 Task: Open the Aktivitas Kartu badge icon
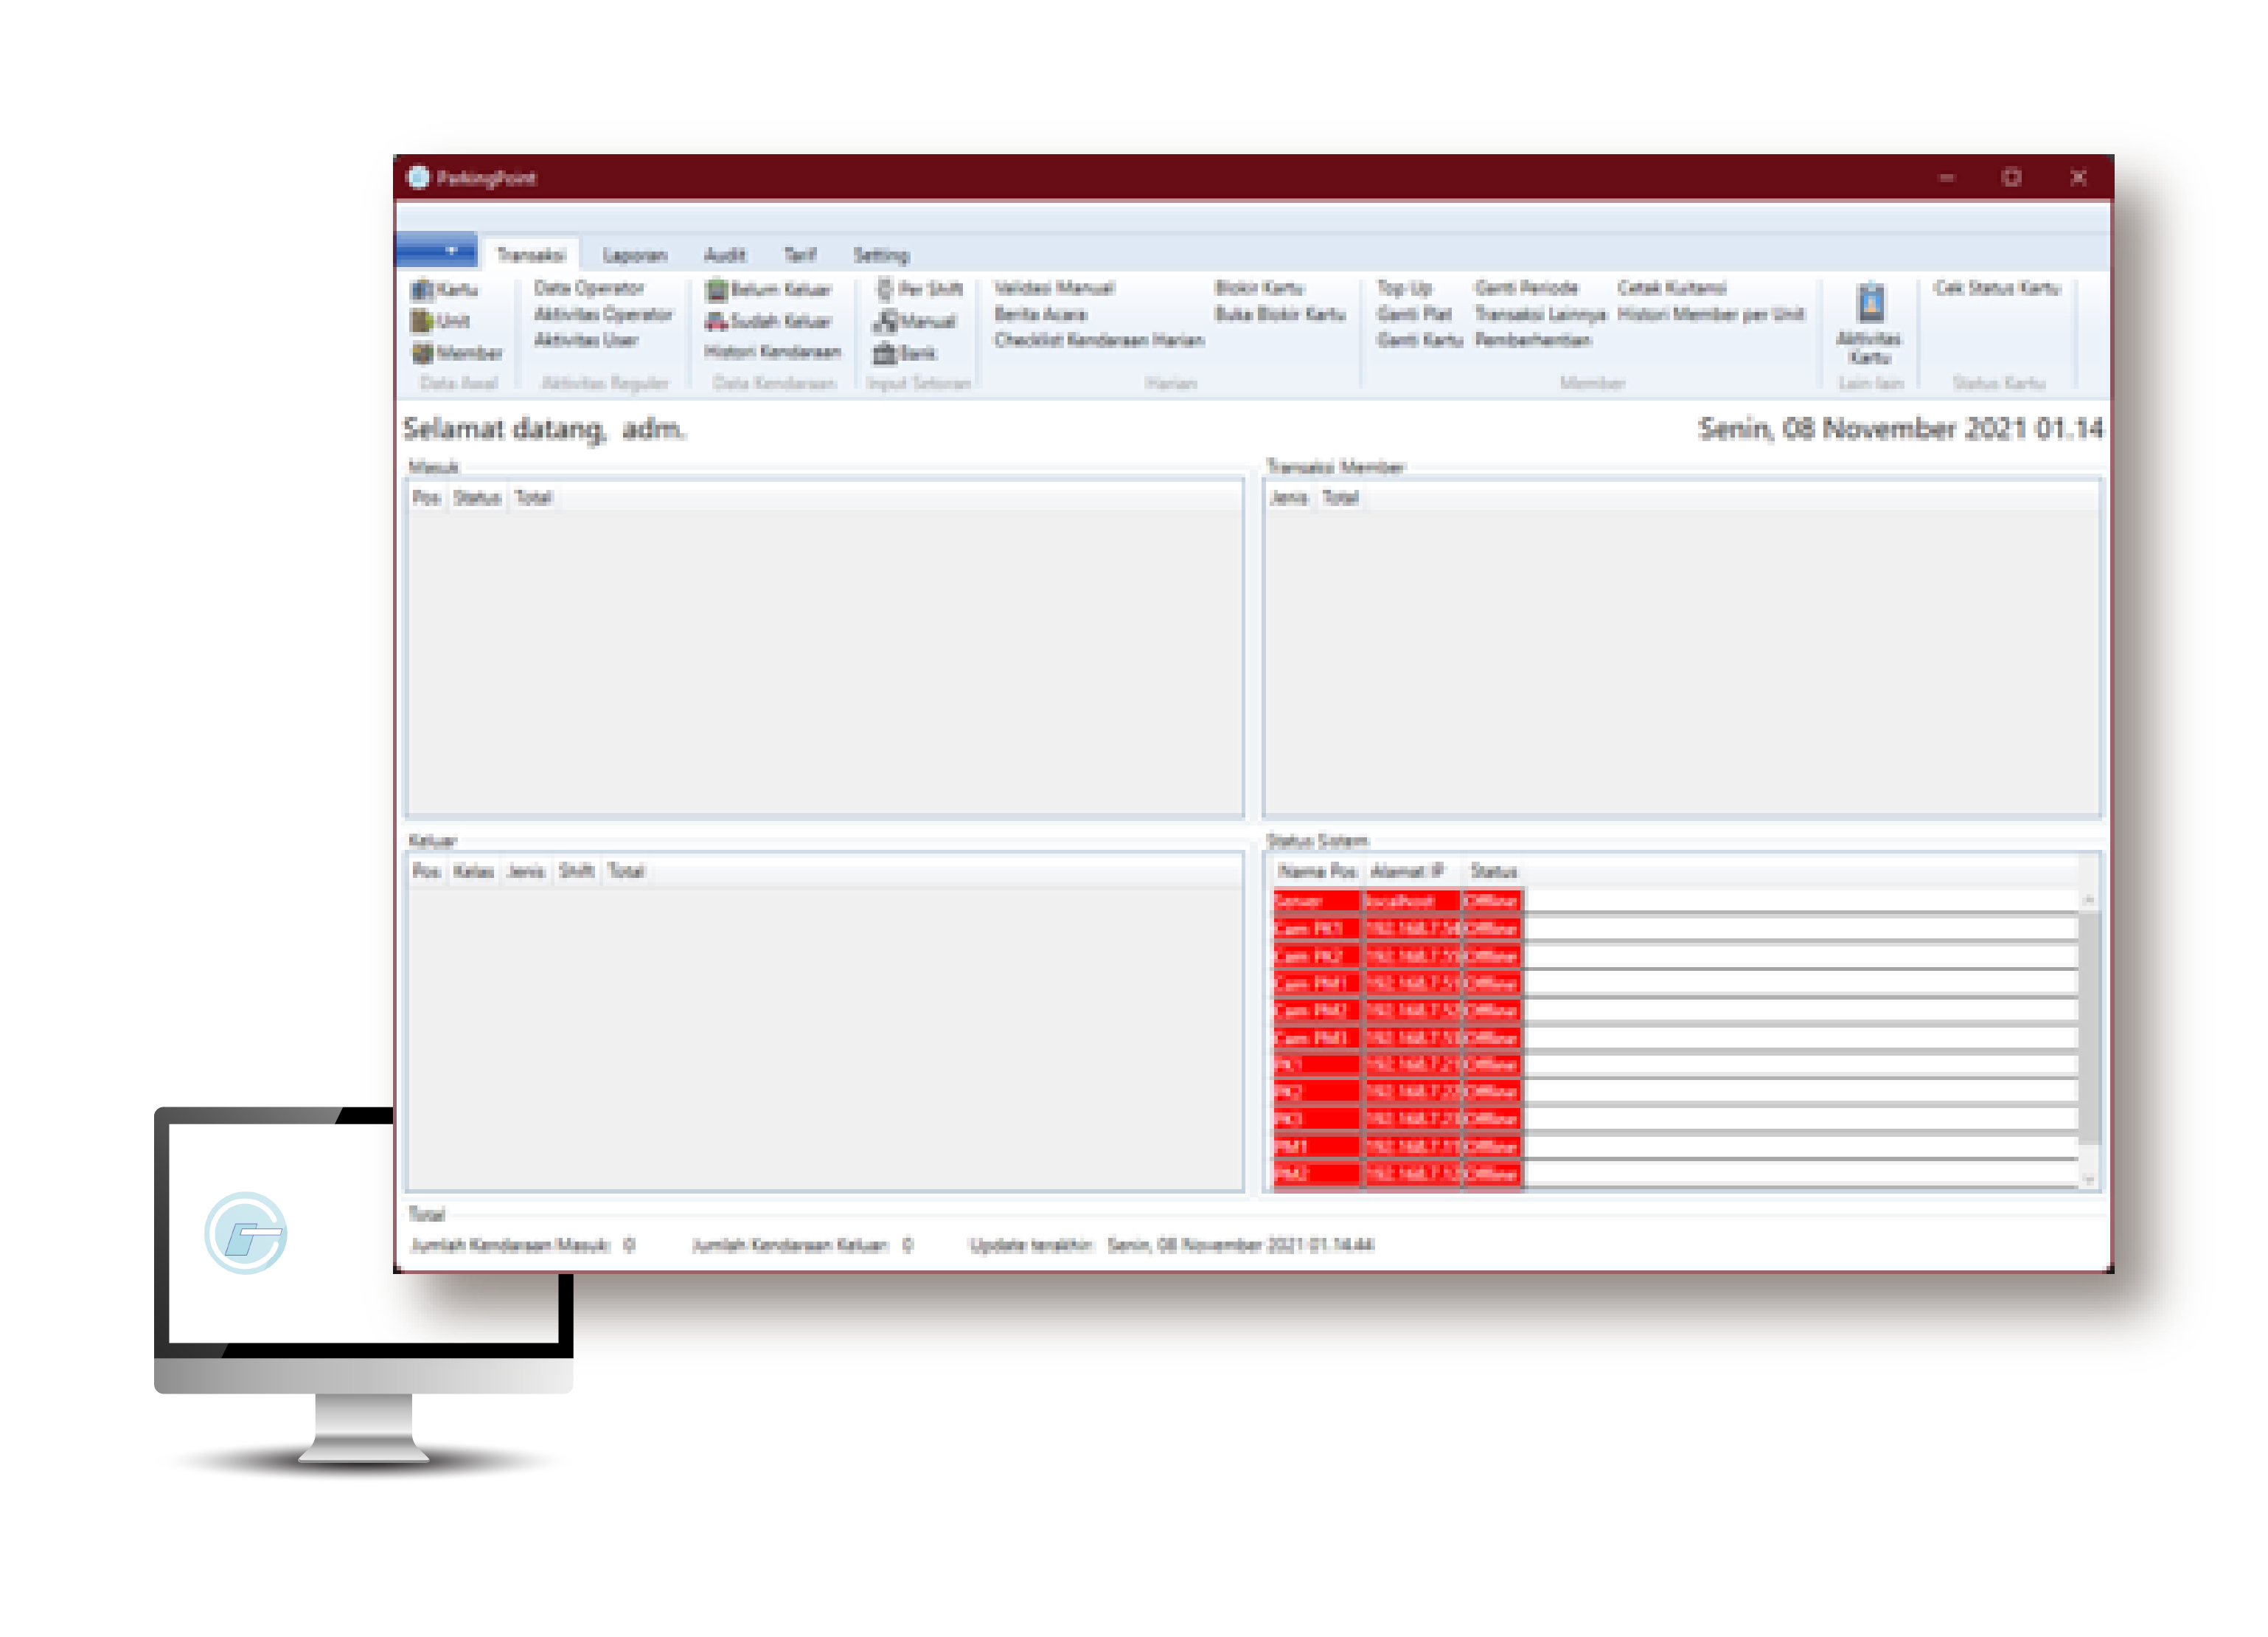[x=1871, y=302]
